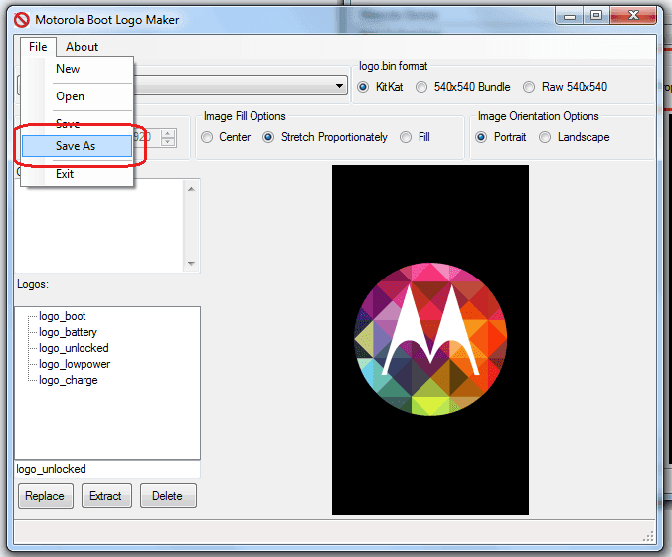Click the Extract button

tap(105, 496)
